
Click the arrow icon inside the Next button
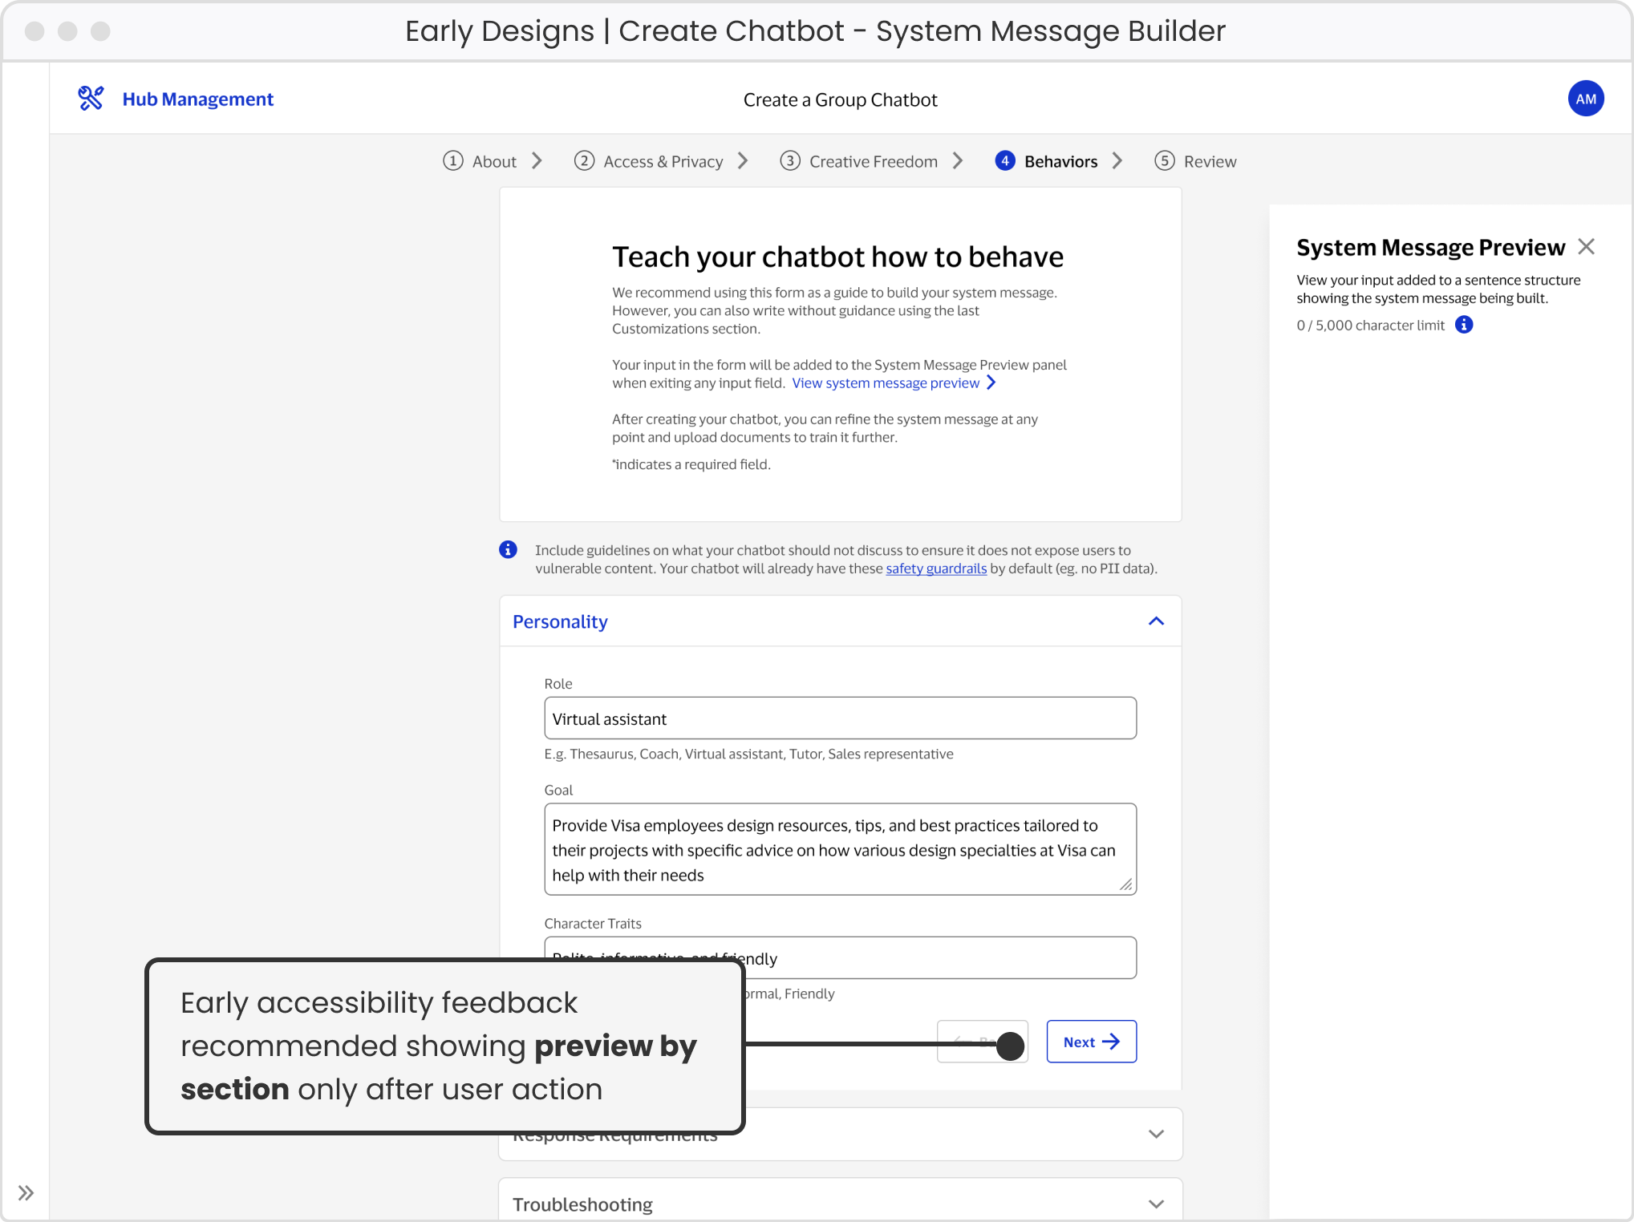point(1112,1041)
